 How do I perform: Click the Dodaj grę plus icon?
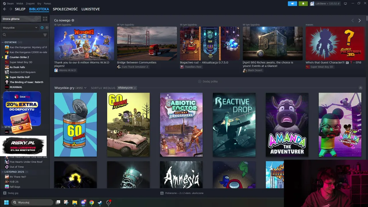(x=5, y=193)
